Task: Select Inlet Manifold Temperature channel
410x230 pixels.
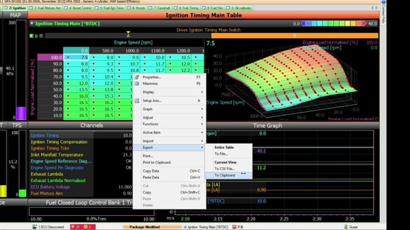Action: click(81, 155)
